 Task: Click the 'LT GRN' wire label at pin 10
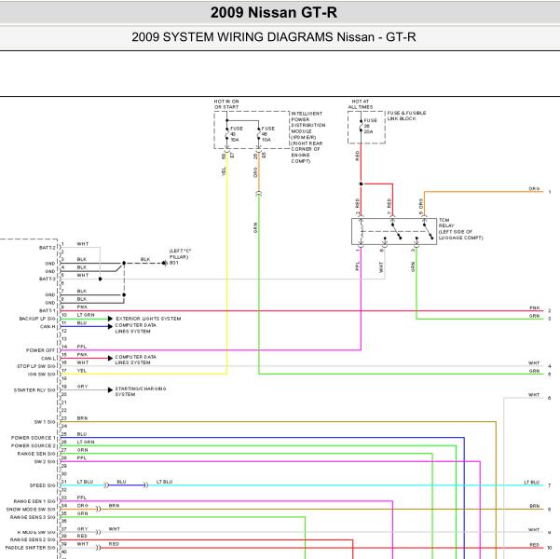[86, 315]
